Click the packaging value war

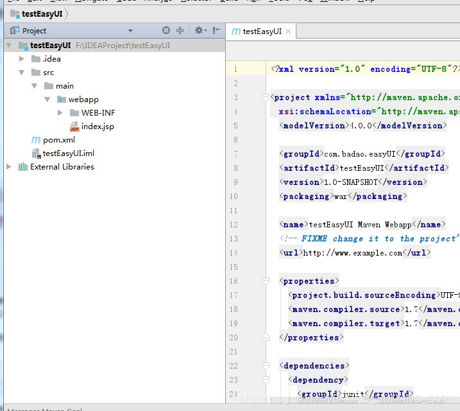point(341,197)
